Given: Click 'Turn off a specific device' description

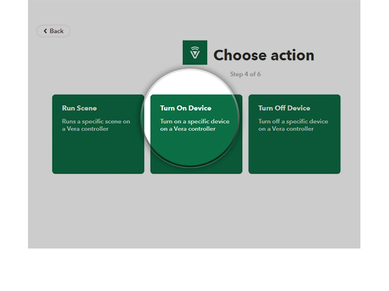Looking at the screenshot, I should click(x=293, y=121).
